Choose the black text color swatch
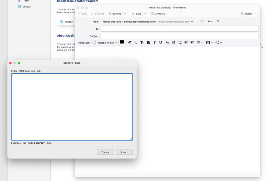Screen dimensions: 266x181 tap(122, 42)
